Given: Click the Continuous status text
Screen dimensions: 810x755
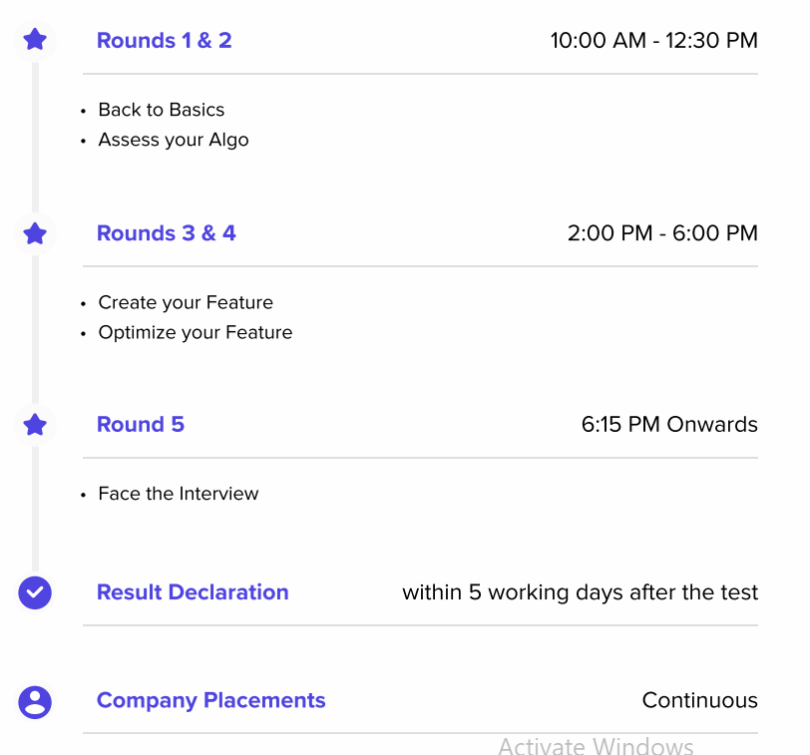Looking at the screenshot, I should pos(700,700).
